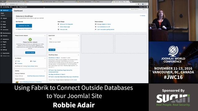Click the browser back arrow
The height and width of the screenshot is (111, 198).
(x=1, y=4)
